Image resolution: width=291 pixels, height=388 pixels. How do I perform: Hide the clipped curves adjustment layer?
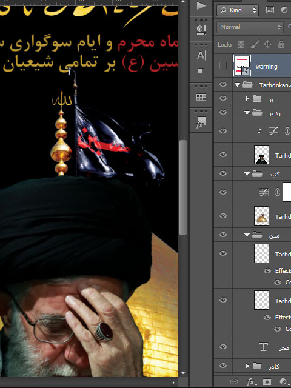(223, 131)
